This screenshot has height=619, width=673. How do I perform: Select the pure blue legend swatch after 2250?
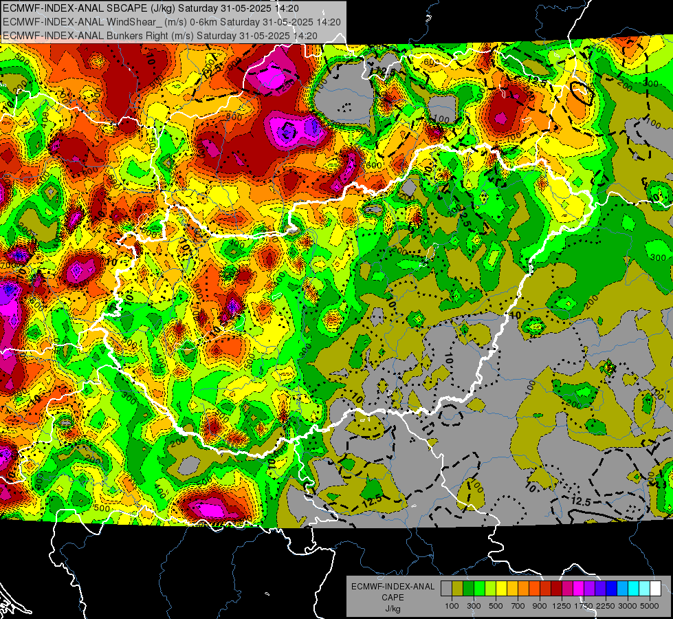612,588
